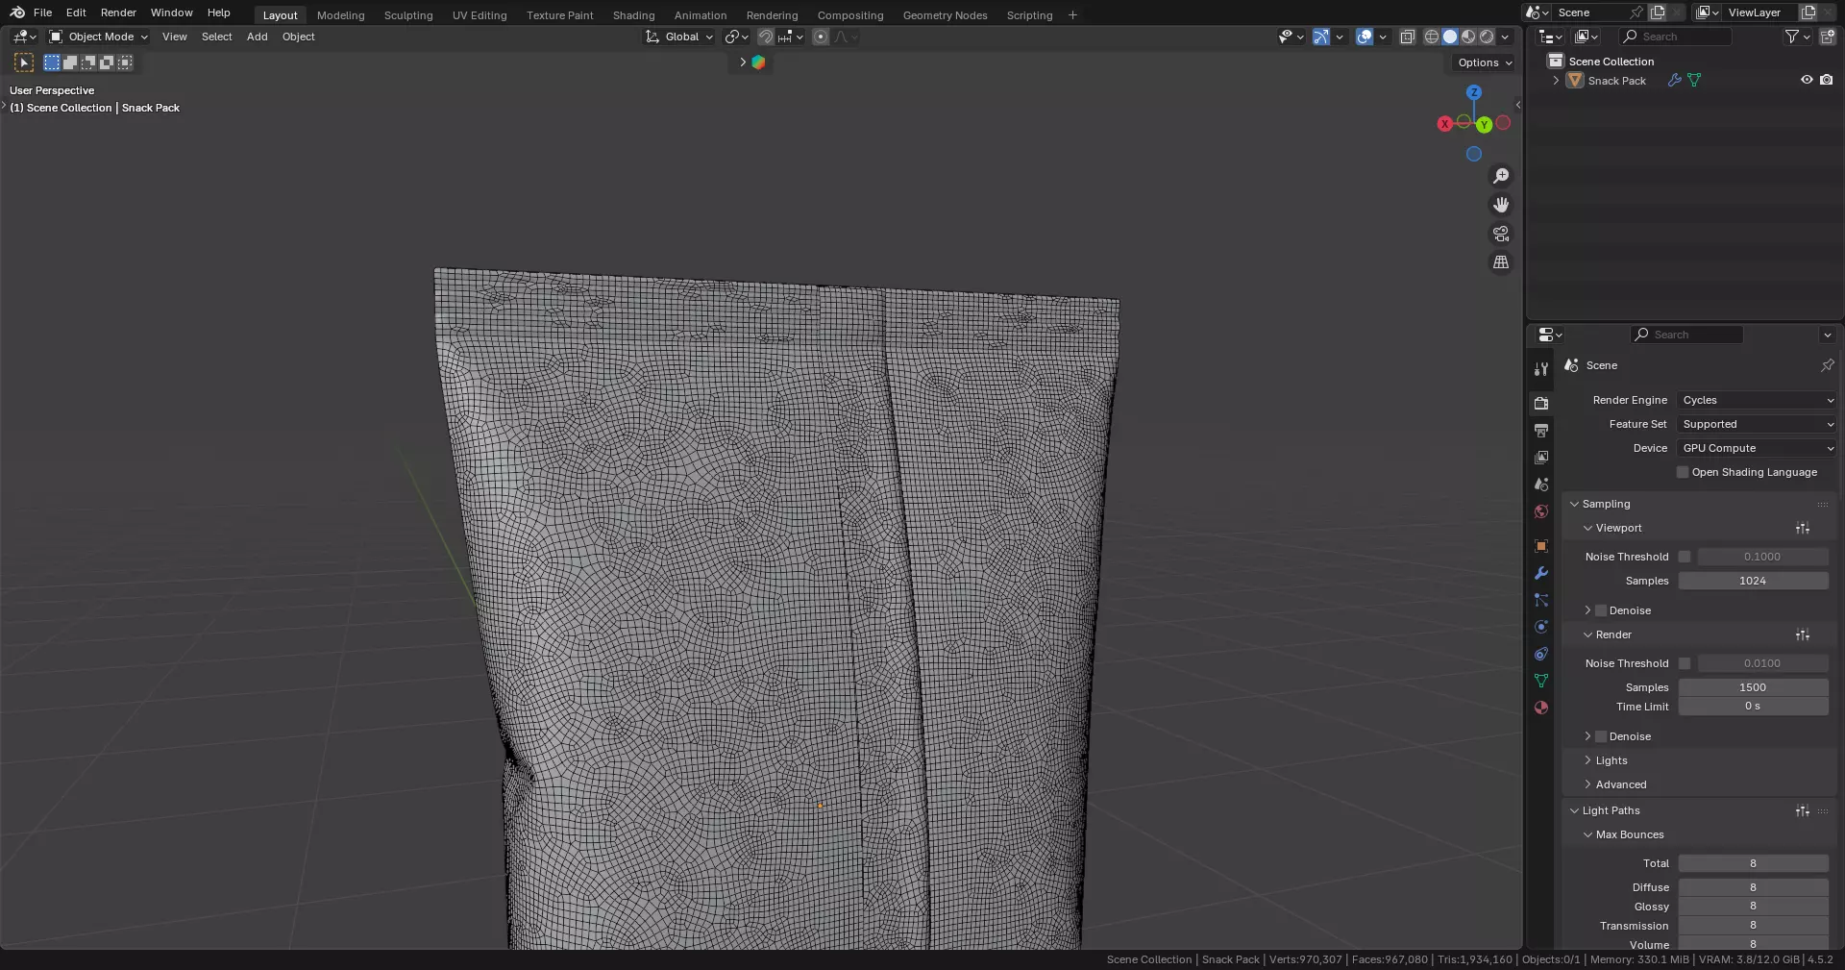The width and height of the screenshot is (1845, 970).
Task: Choose the Invert selection mode icon
Action: coord(107,62)
